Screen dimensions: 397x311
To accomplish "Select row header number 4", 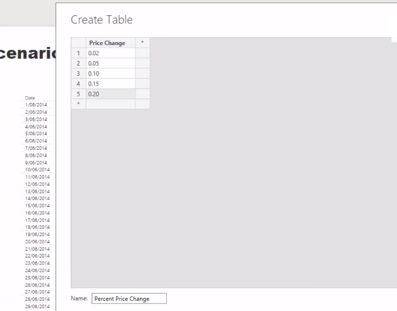I will click(x=79, y=84).
